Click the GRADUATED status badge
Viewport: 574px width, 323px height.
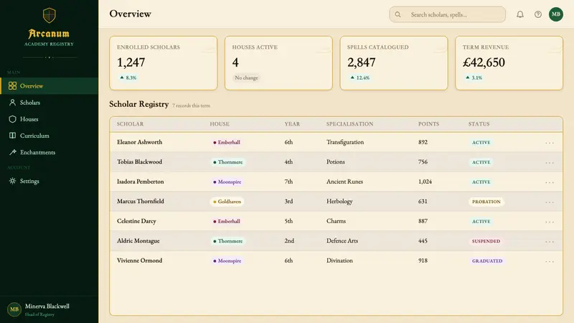(487, 261)
